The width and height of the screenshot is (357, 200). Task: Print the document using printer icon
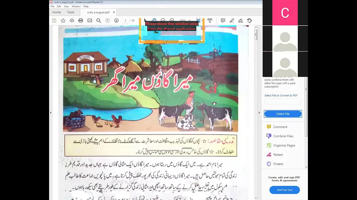pos(81,21)
